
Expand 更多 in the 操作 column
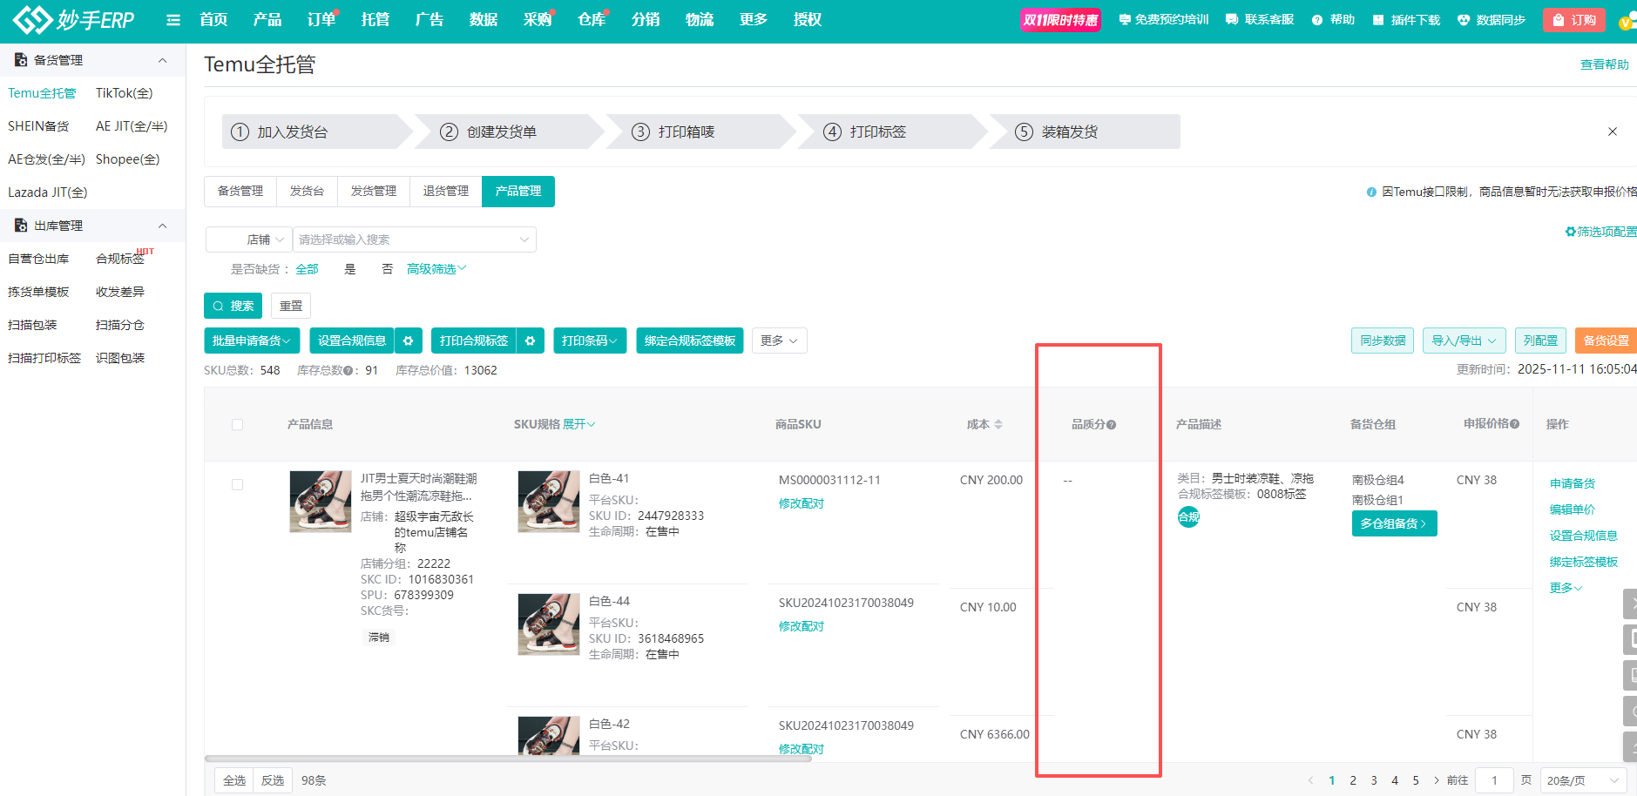1566,588
